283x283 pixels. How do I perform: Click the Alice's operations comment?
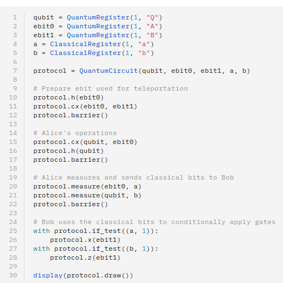point(75,133)
